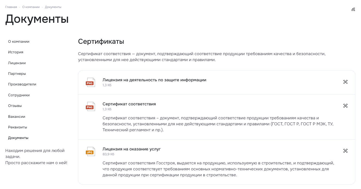Select Лицензии in the sidebar
This screenshot has height=189, width=361.
click(17, 63)
